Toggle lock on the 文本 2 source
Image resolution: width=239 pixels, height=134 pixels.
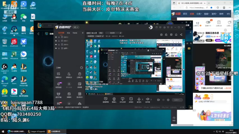click(59, 37)
